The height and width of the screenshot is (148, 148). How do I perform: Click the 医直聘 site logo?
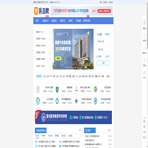tap(42, 12)
